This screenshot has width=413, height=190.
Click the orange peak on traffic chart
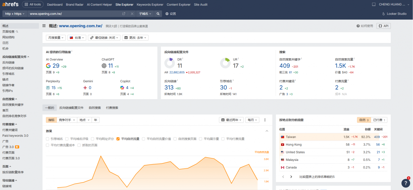click(x=101, y=156)
